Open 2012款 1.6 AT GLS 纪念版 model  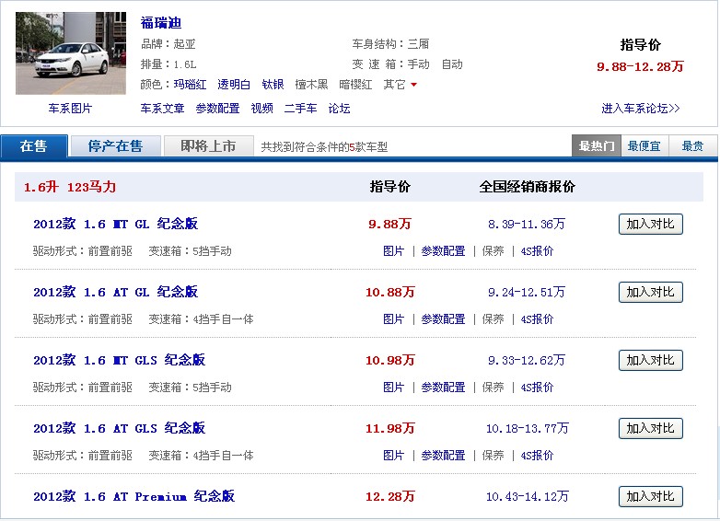[119, 428]
